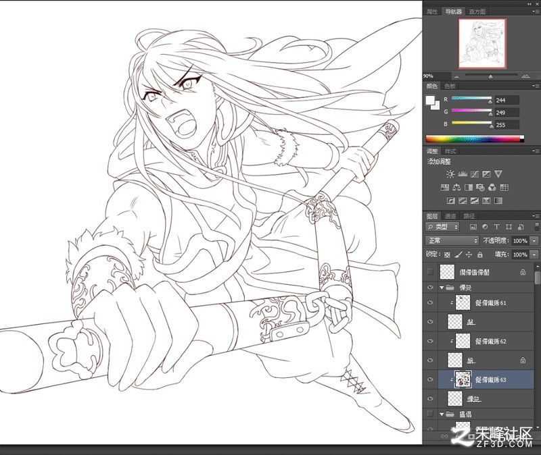Lock transparent pixels of the layer

[447, 255]
